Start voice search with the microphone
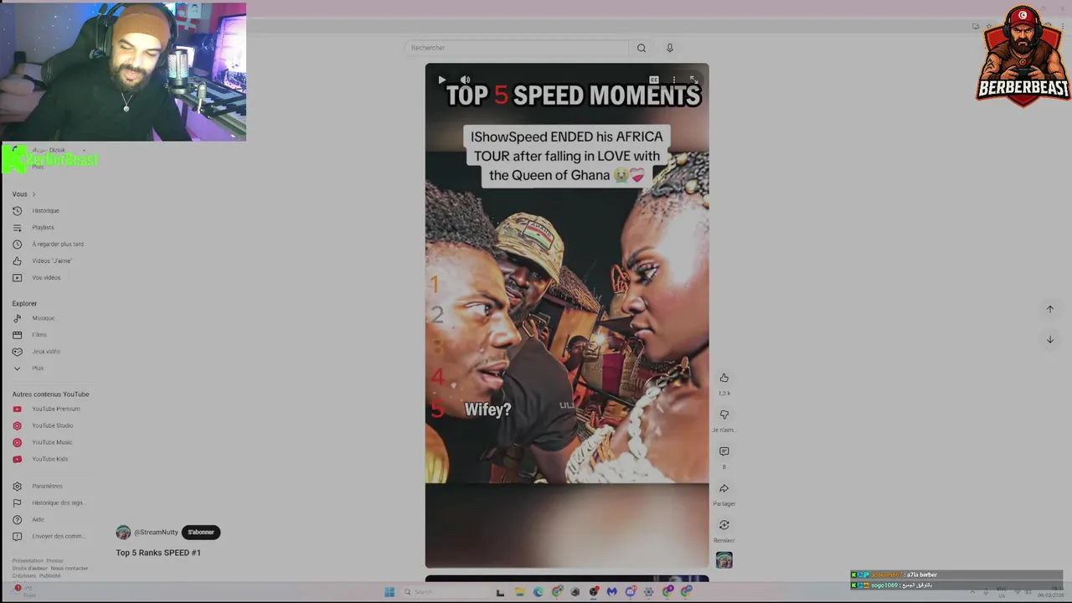This screenshot has width=1072, height=603. pos(670,48)
